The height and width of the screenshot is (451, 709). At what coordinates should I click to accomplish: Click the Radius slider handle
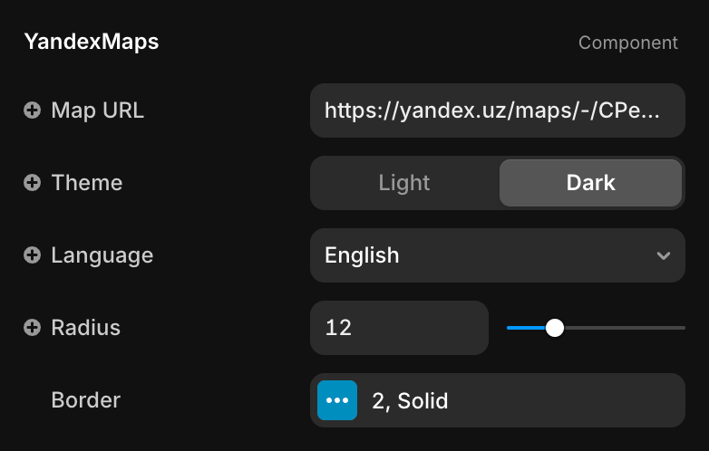tap(555, 328)
